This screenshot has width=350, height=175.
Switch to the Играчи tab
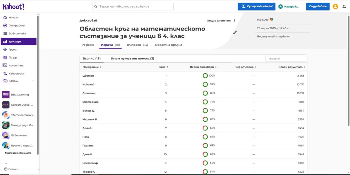[110, 45]
